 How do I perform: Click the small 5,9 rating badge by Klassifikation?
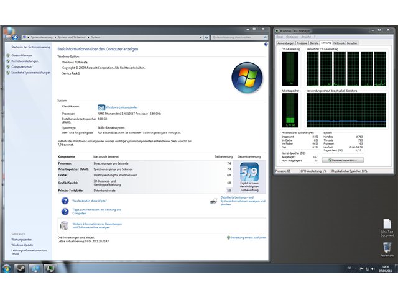[101, 107]
